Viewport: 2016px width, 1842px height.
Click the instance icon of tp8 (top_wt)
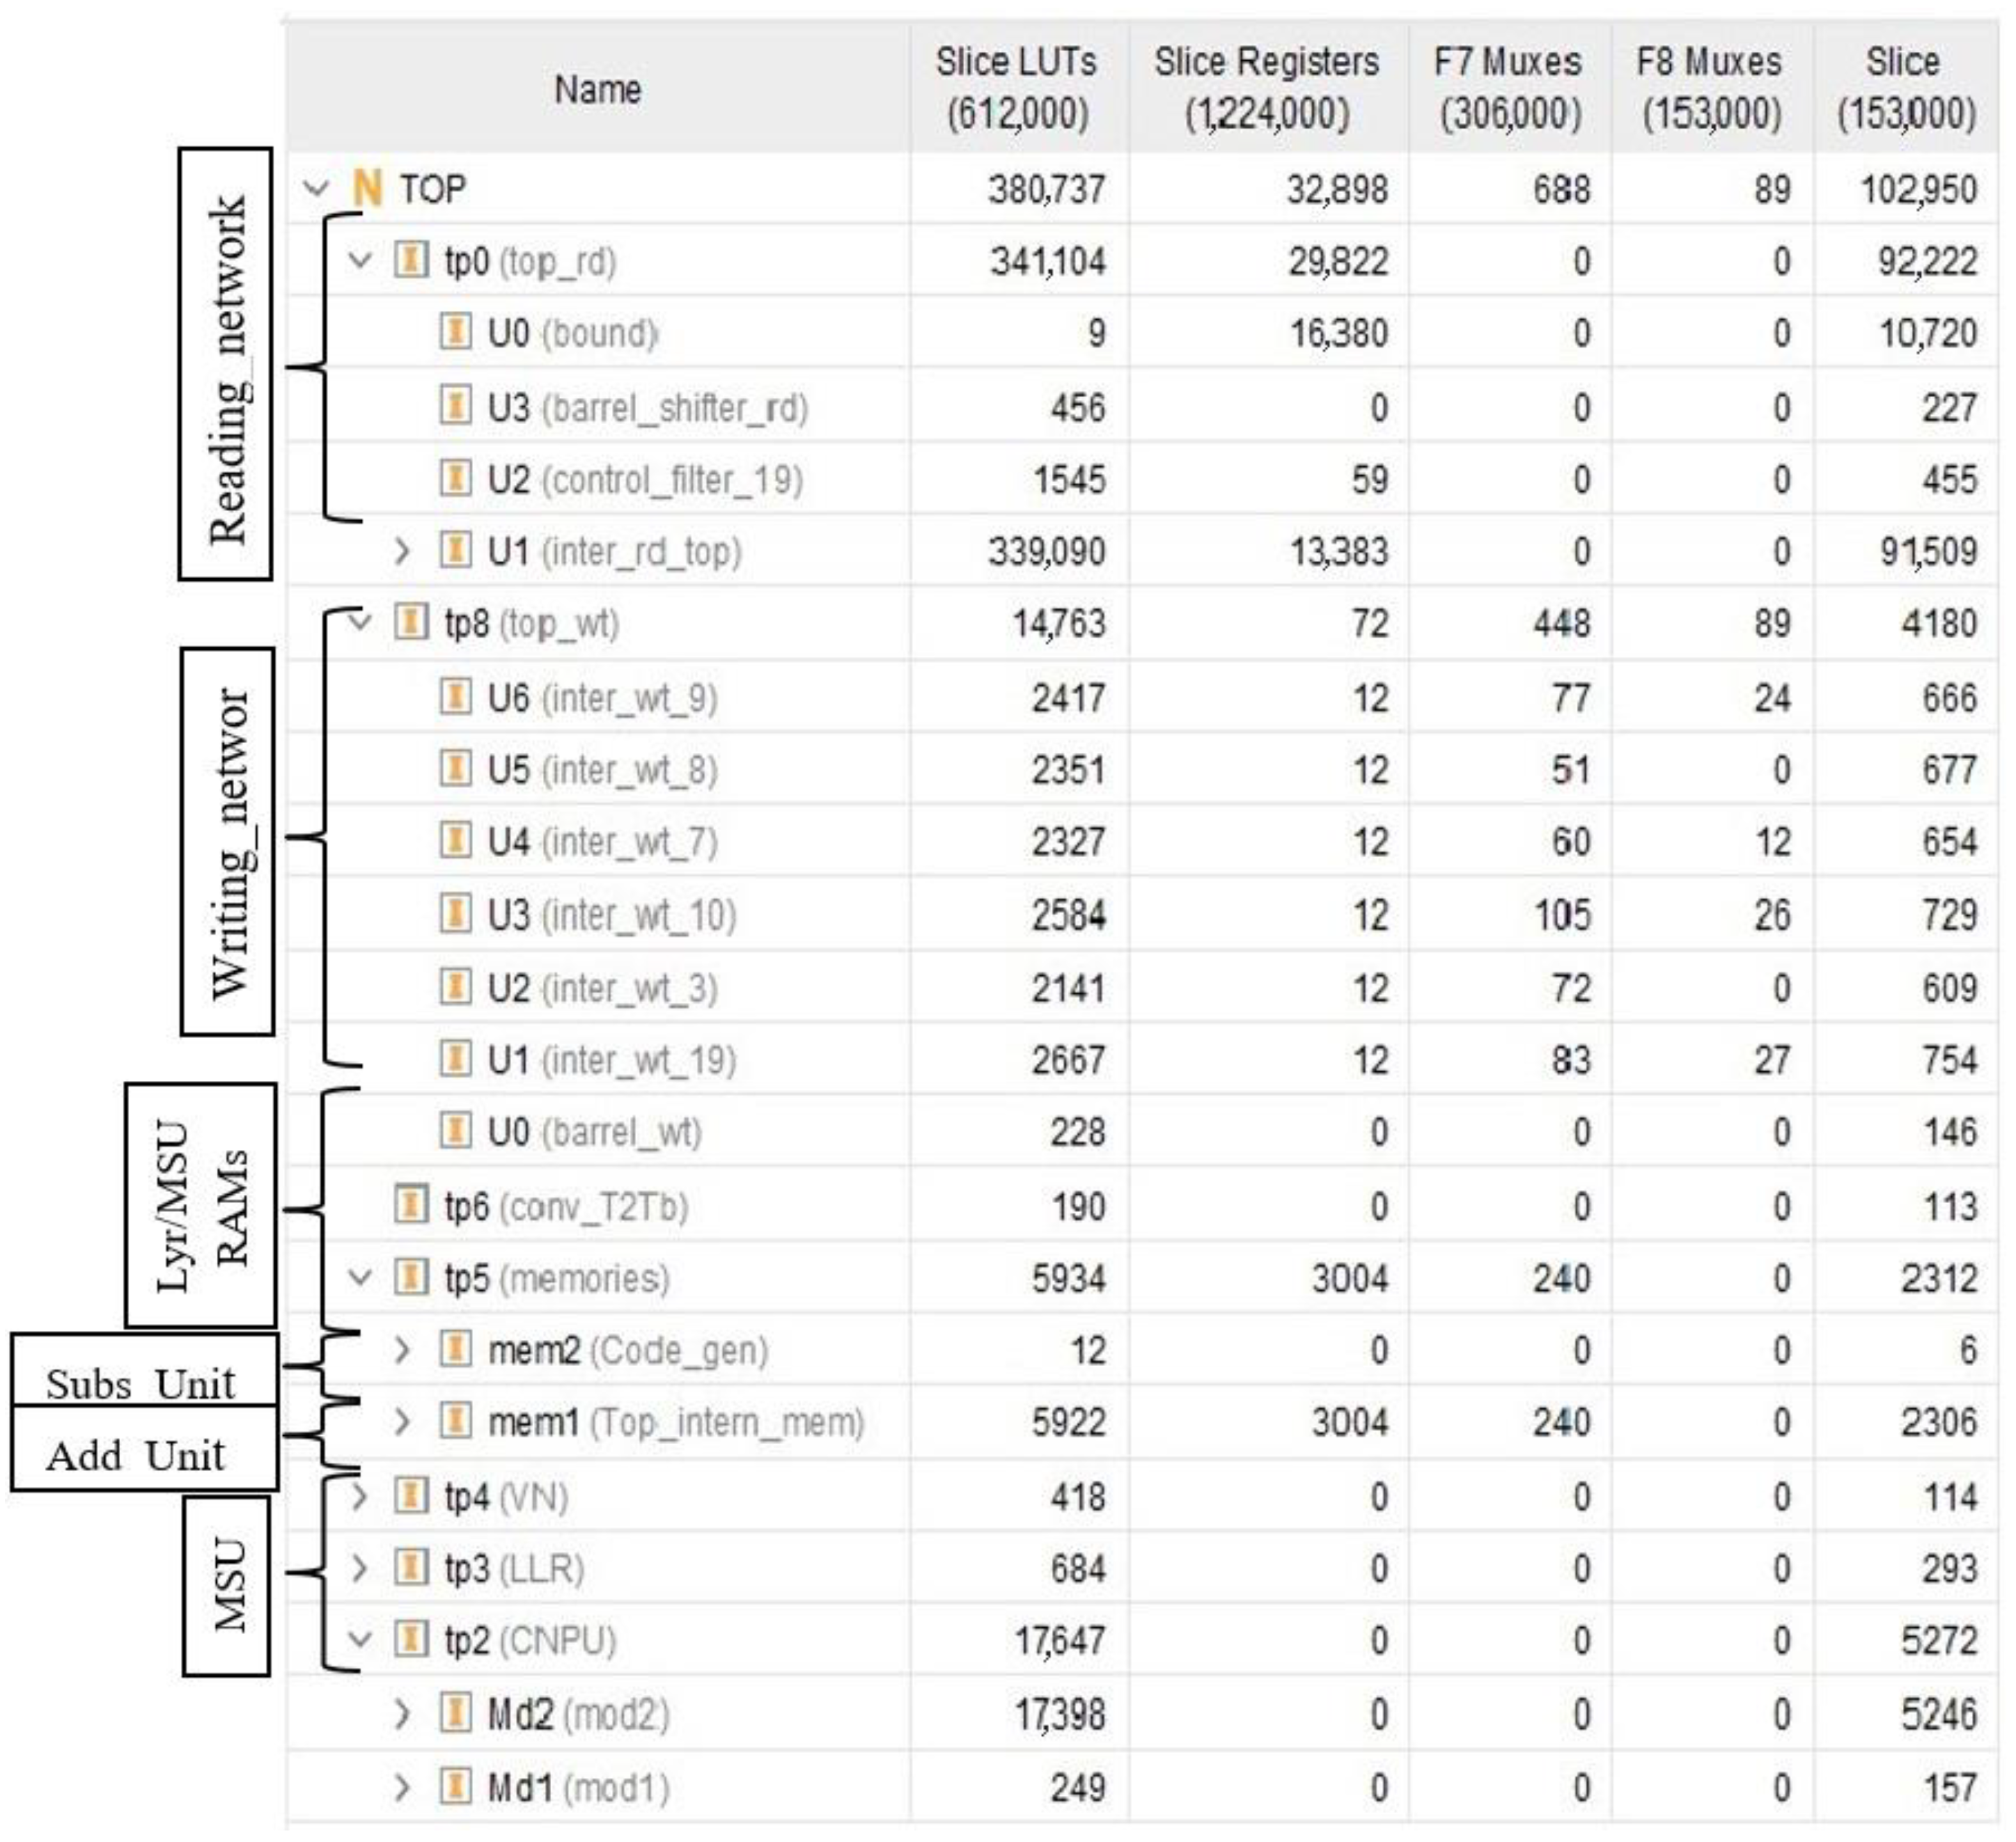(x=411, y=622)
